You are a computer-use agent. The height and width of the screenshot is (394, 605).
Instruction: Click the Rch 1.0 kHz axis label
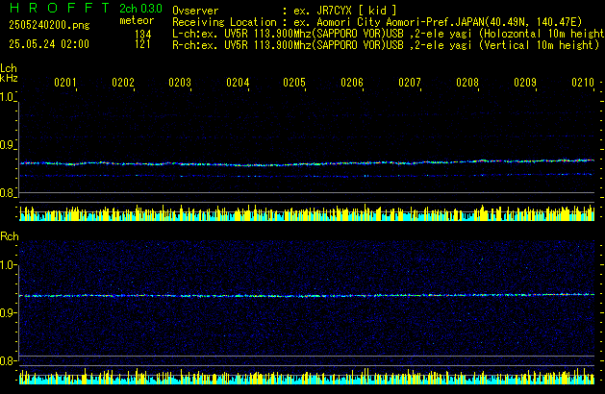tap(8, 265)
